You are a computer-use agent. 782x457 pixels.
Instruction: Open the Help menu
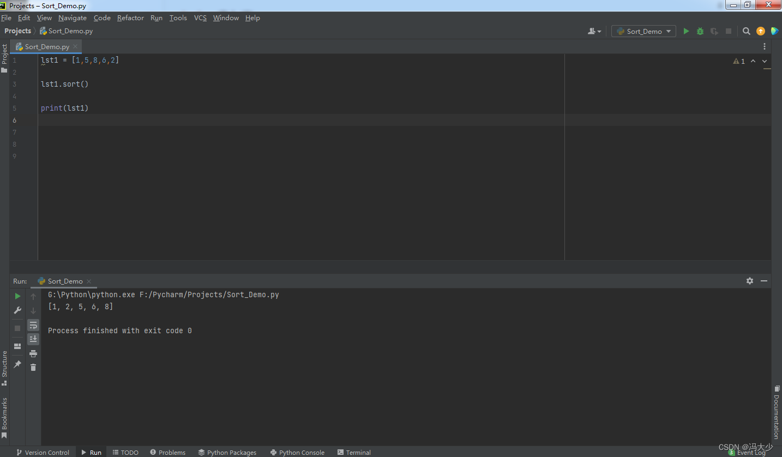[252, 18]
